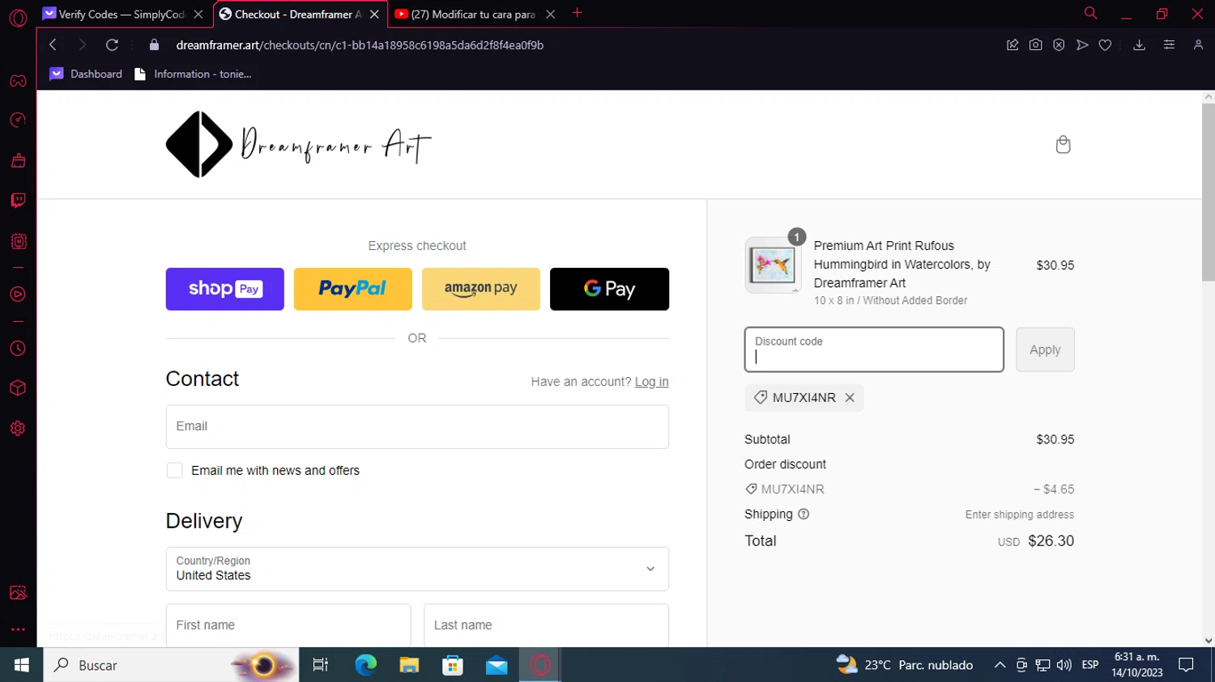Take a snapshot with the camera icon
Viewport: 1215px width, 682px height.
click(1035, 45)
